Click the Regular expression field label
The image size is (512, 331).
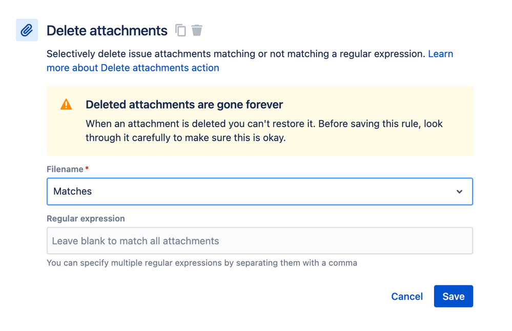coord(86,219)
